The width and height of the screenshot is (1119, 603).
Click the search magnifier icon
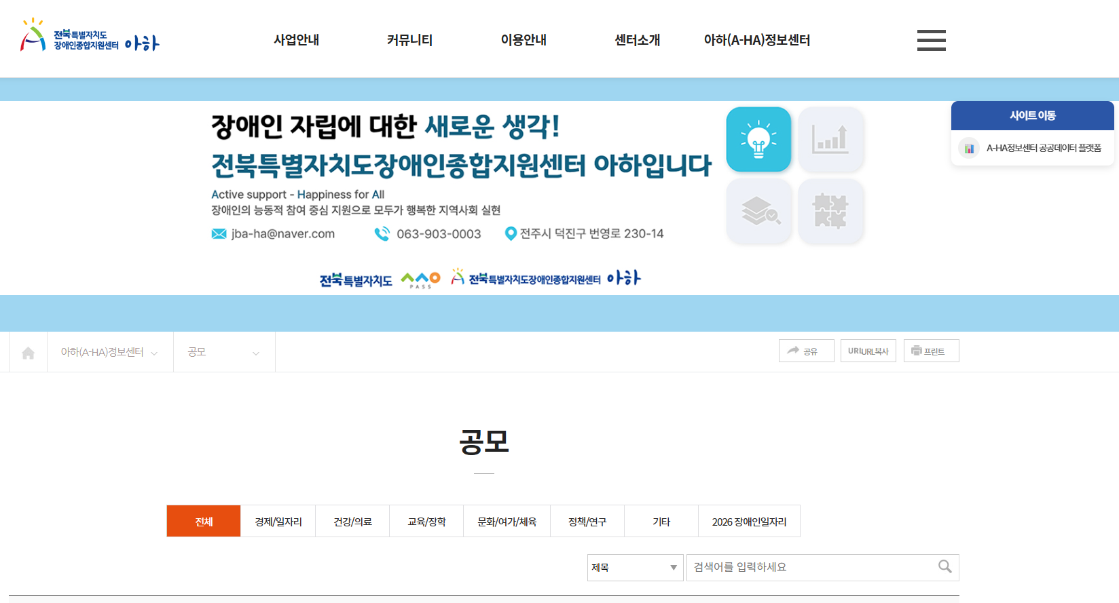click(944, 566)
